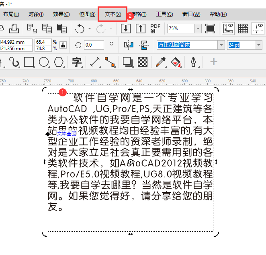
Task: Click the Paste clipboard icon
Action: [62, 29]
